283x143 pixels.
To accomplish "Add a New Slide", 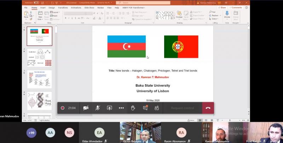I will (x=40, y=15).
